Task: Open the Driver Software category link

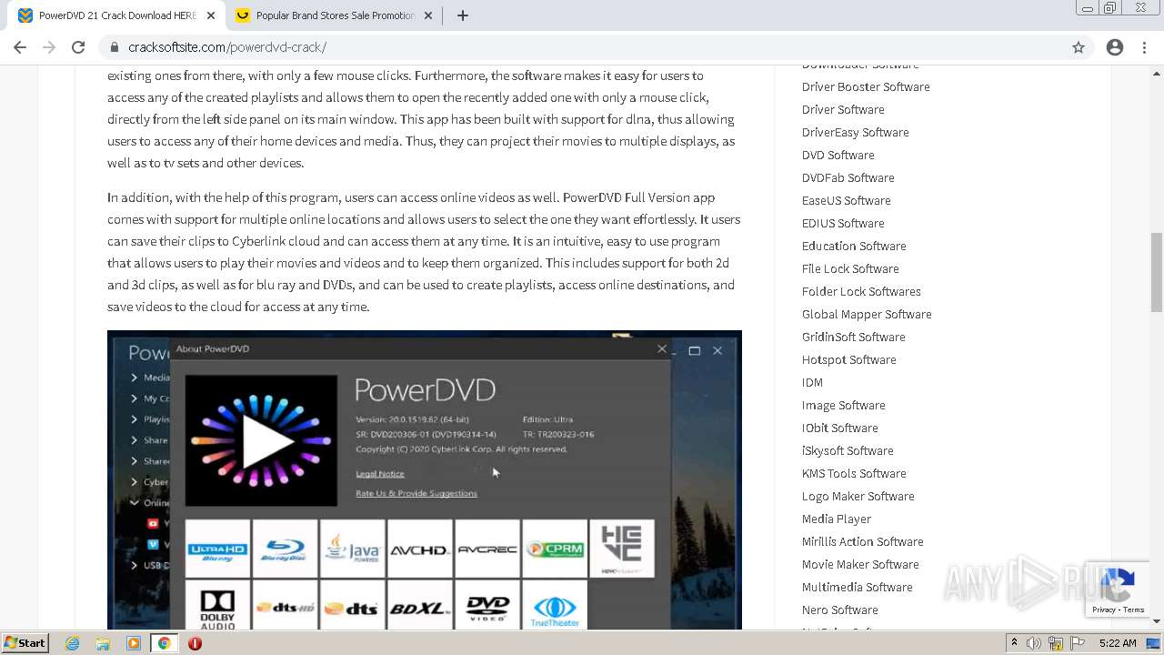Action: (843, 109)
